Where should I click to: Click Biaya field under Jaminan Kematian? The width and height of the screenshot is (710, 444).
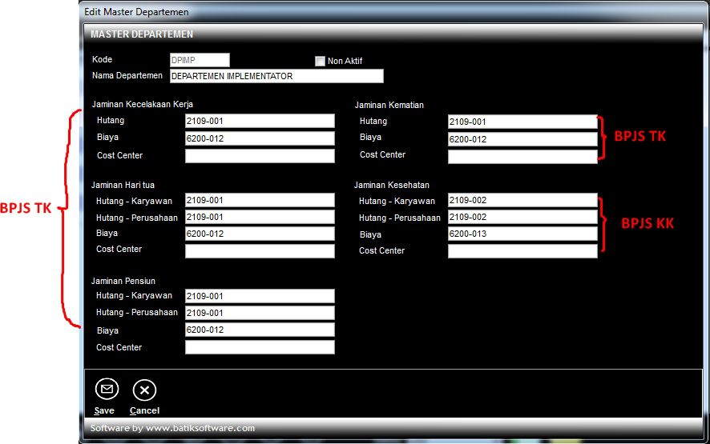point(522,139)
